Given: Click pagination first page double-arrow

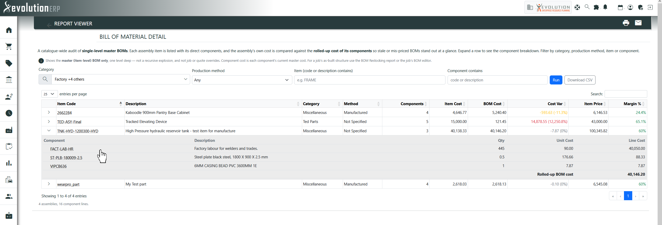Looking at the screenshot, I should (x=613, y=196).
